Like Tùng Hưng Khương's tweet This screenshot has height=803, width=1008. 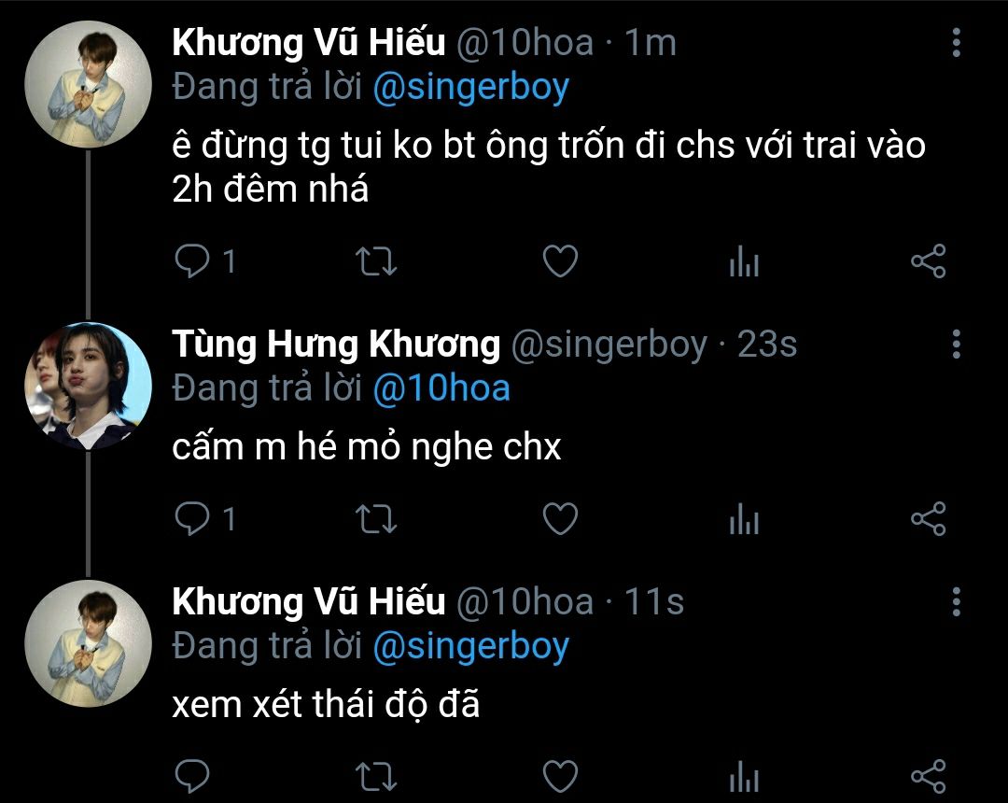click(x=560, y=519)
